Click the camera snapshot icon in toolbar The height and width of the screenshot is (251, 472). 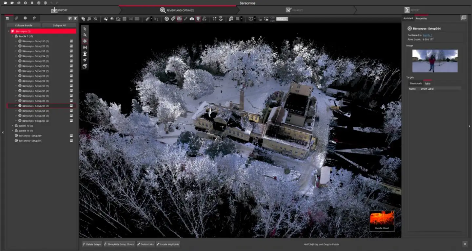pos(192,19)
